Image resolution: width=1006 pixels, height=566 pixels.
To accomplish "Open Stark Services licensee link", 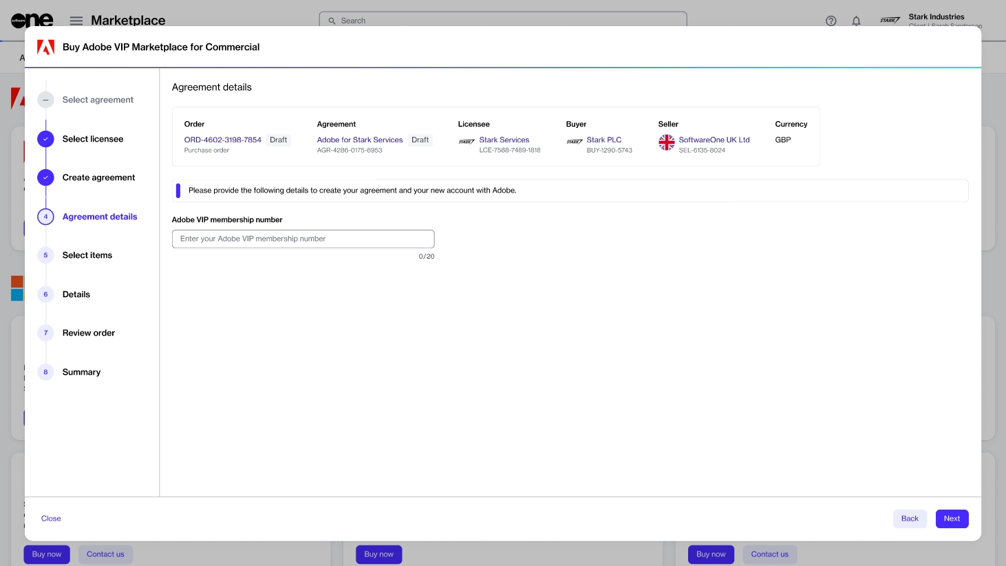I will pos(504,140).
